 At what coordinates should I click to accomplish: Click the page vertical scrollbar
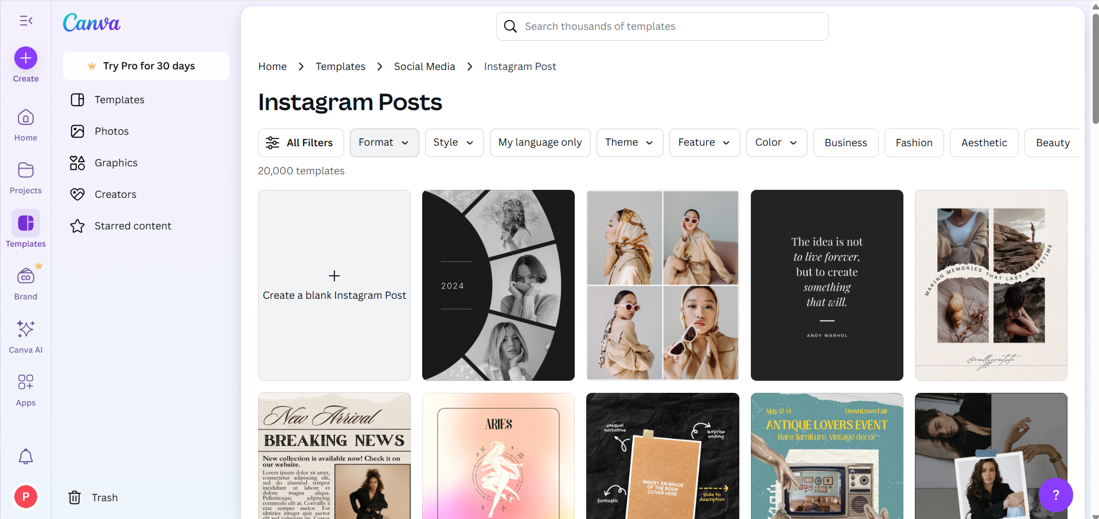[x=1095, y=69]
